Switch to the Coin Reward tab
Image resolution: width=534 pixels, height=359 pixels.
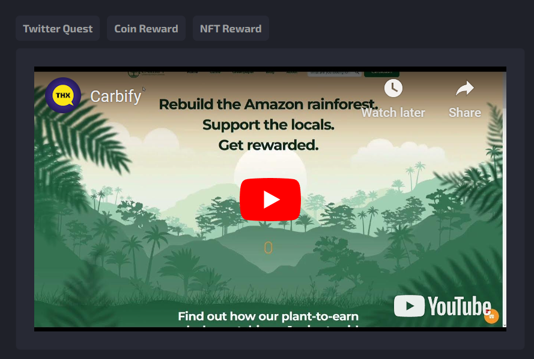[146, 29]
